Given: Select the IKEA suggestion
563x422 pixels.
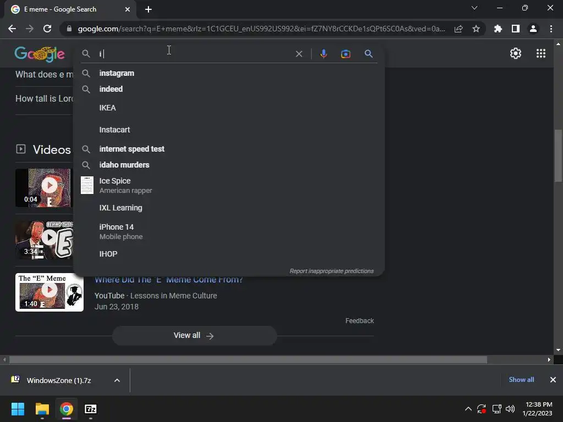Looking at the screenshot, I should (x=229, y=108).
